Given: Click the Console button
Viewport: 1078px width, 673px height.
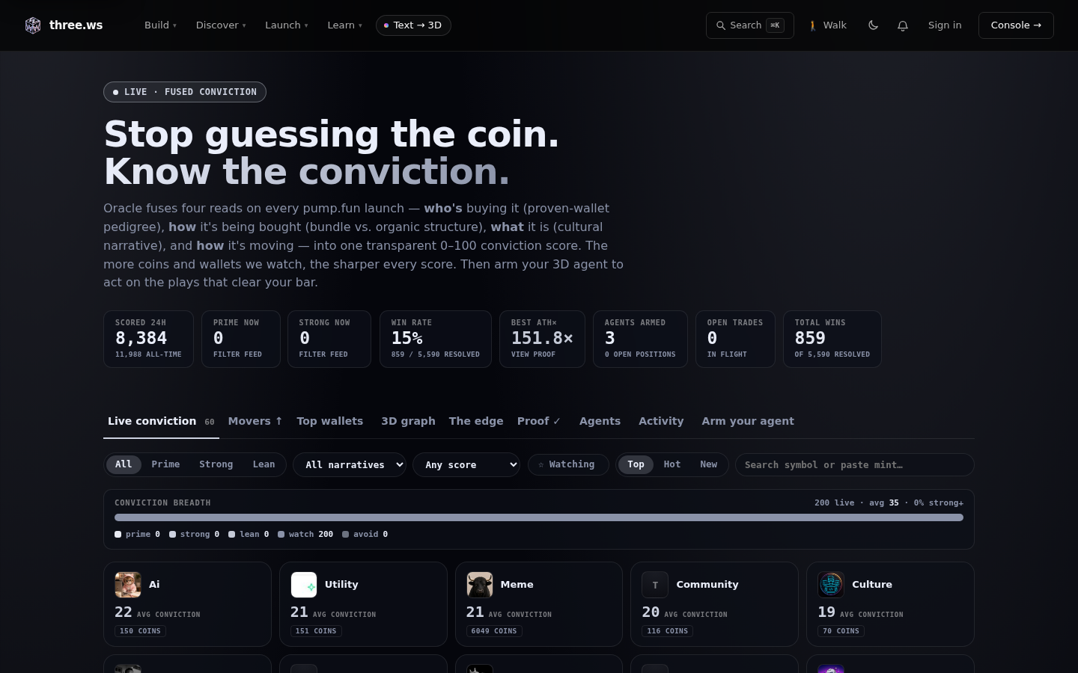Looking at the screenshot, I should point(1016,25).
